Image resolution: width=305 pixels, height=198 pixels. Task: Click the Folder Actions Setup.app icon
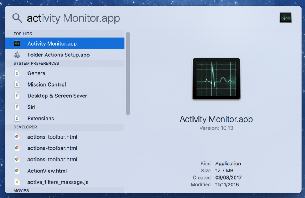pos(17,55)
